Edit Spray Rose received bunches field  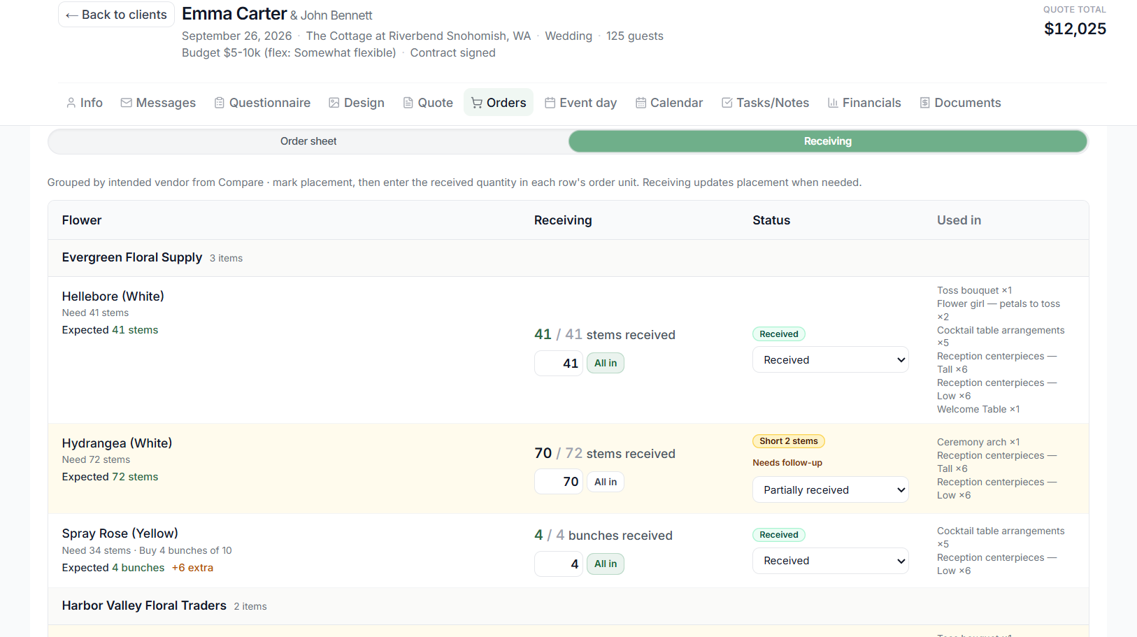(559, 564)
